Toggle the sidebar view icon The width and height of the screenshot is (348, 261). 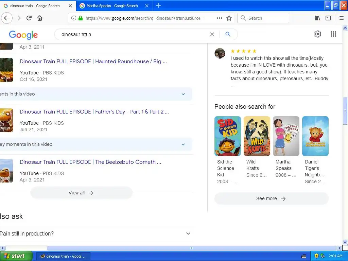328,18
